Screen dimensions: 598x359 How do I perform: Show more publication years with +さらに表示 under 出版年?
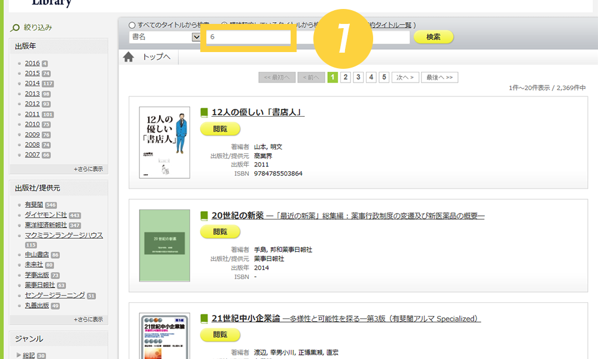coord(89,169)
